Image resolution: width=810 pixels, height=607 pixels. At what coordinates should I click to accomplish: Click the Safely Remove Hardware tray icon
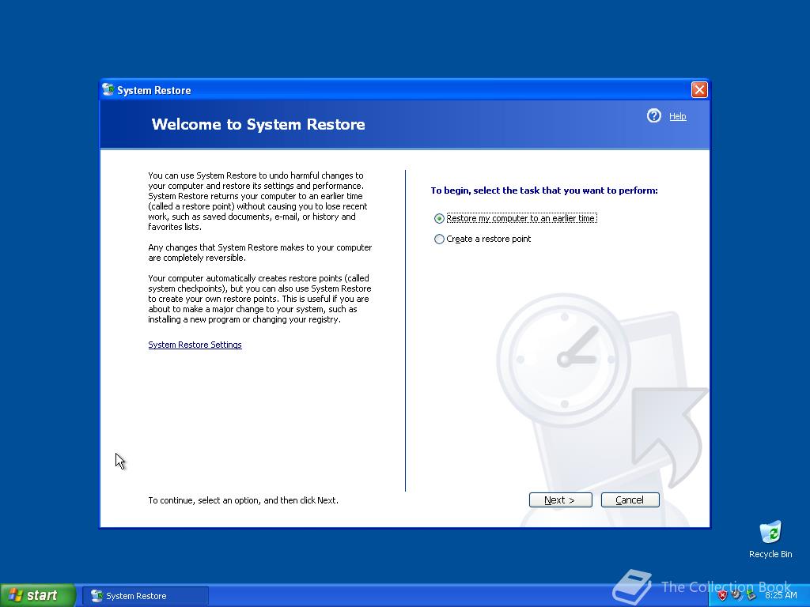(751, 596)
